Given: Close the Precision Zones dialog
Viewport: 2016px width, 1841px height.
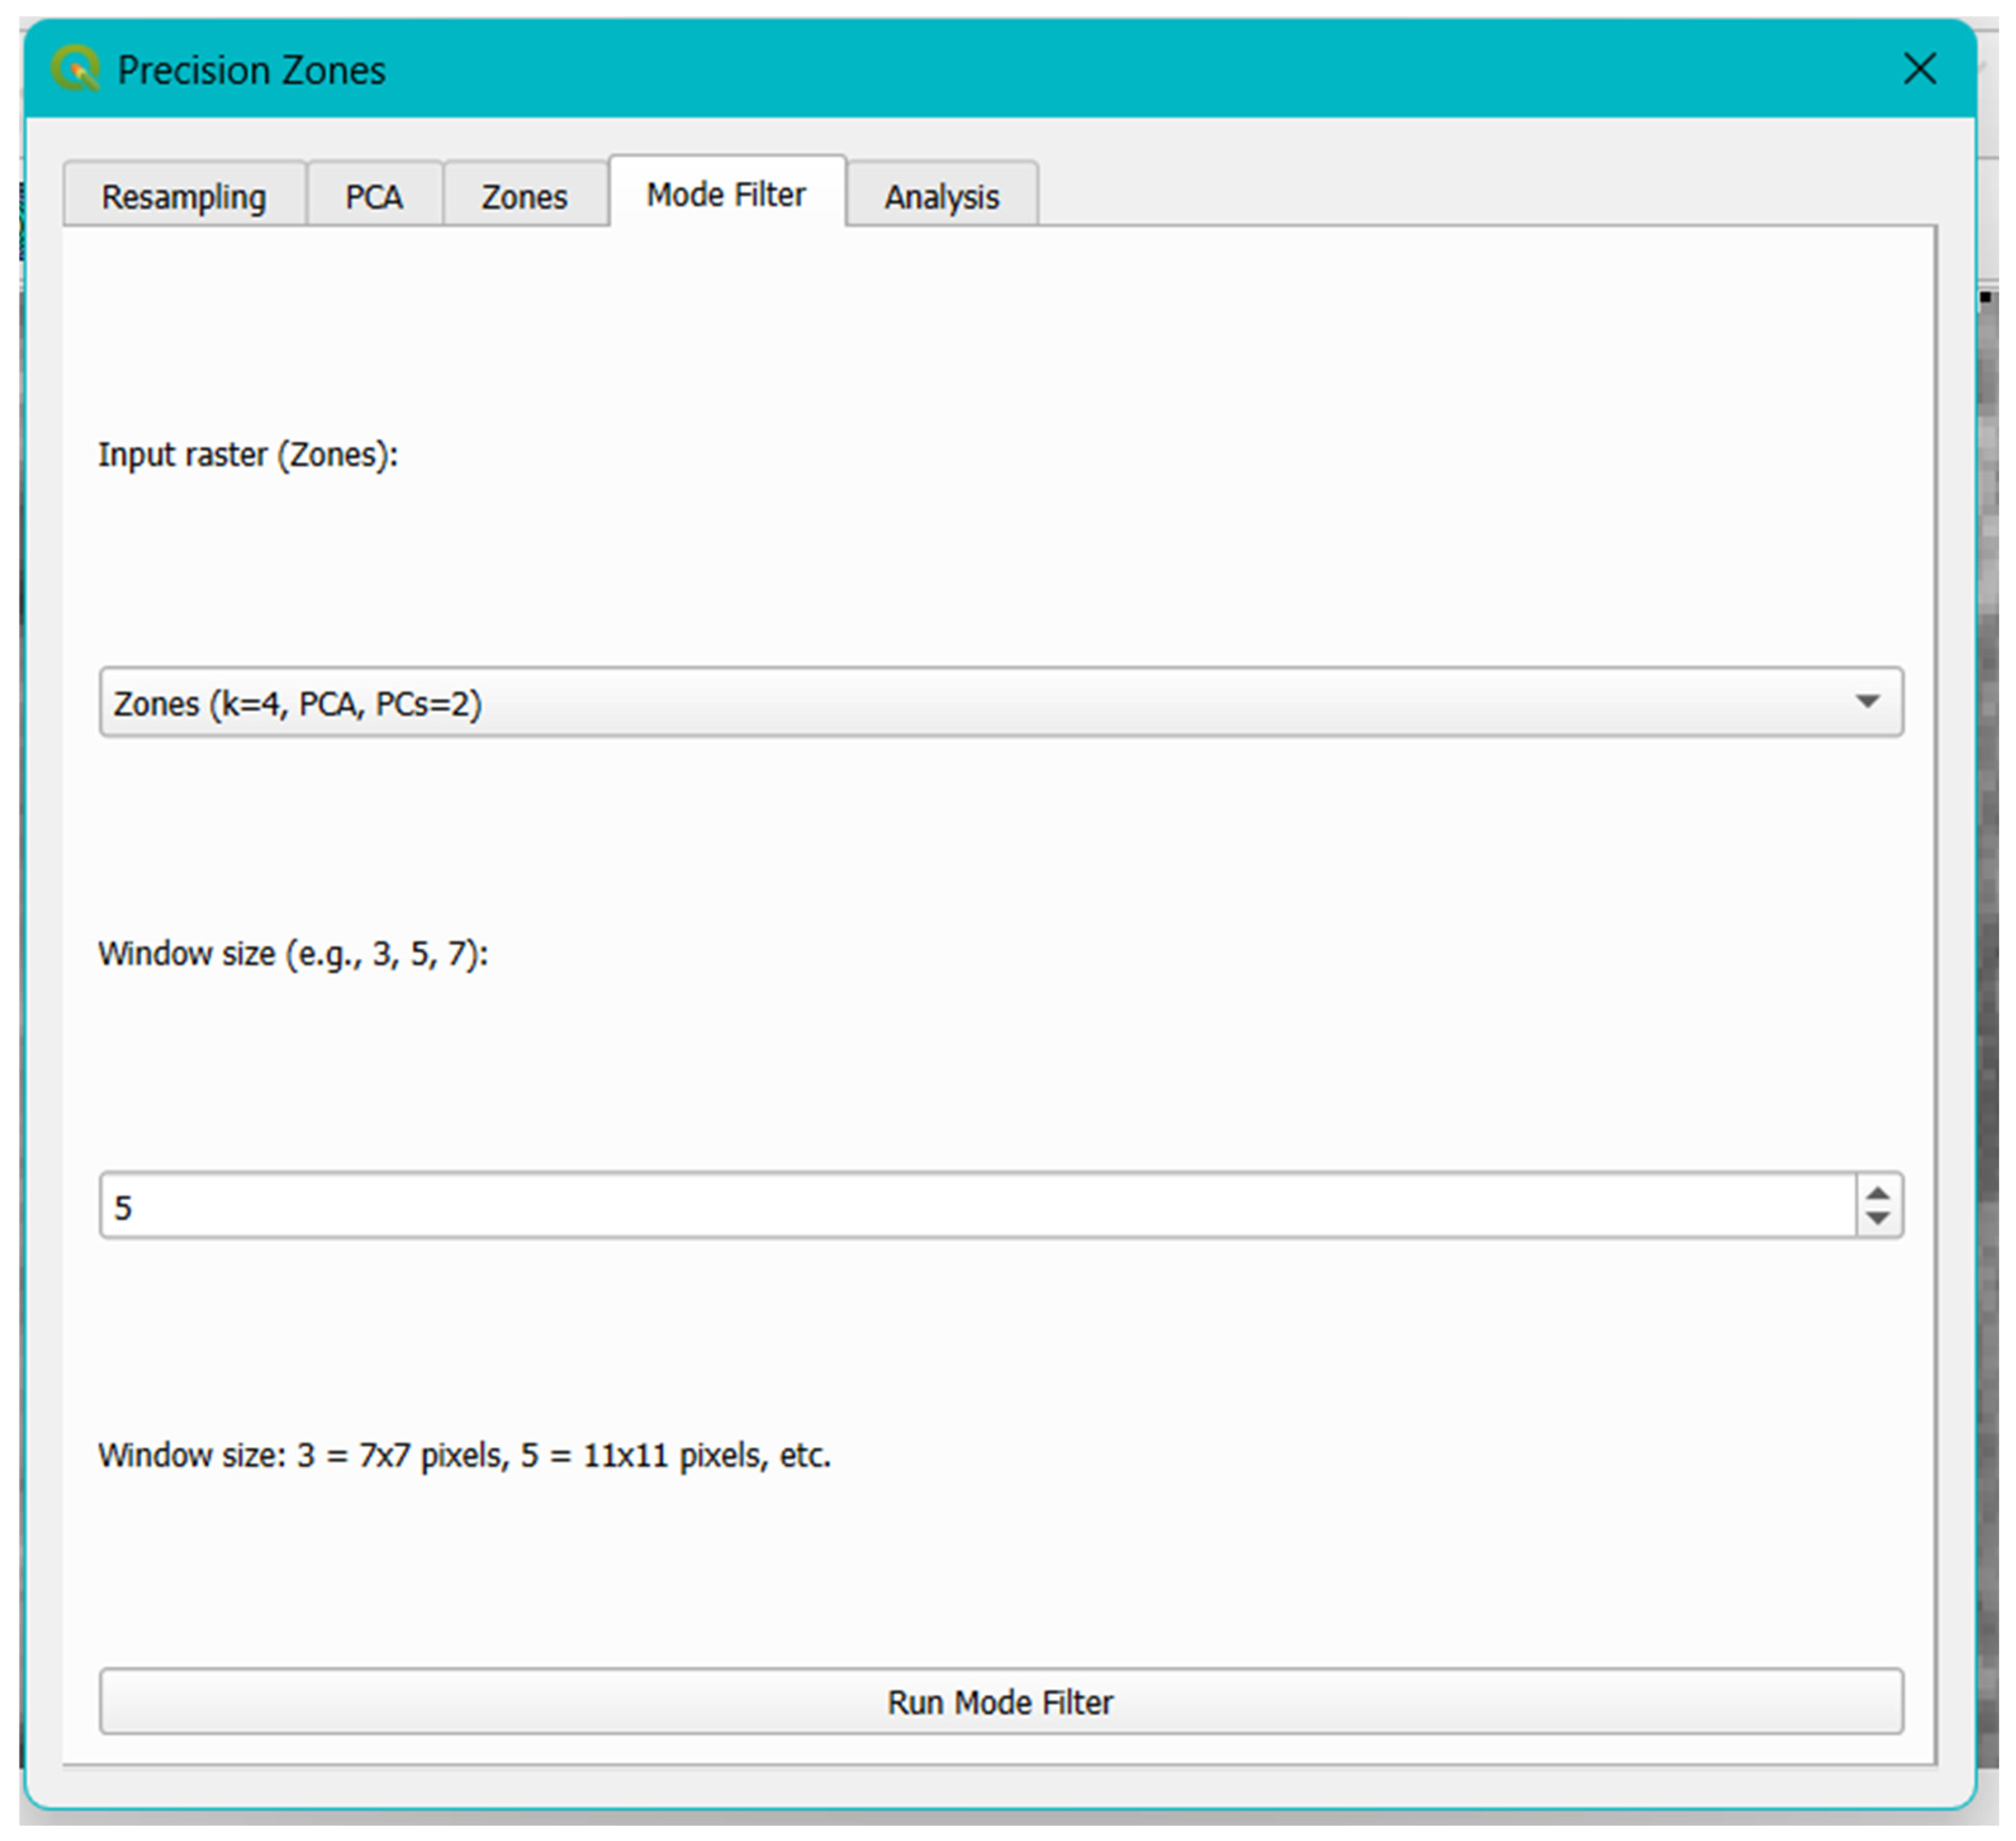Looking at the screenshot, I should (1919, 69).
